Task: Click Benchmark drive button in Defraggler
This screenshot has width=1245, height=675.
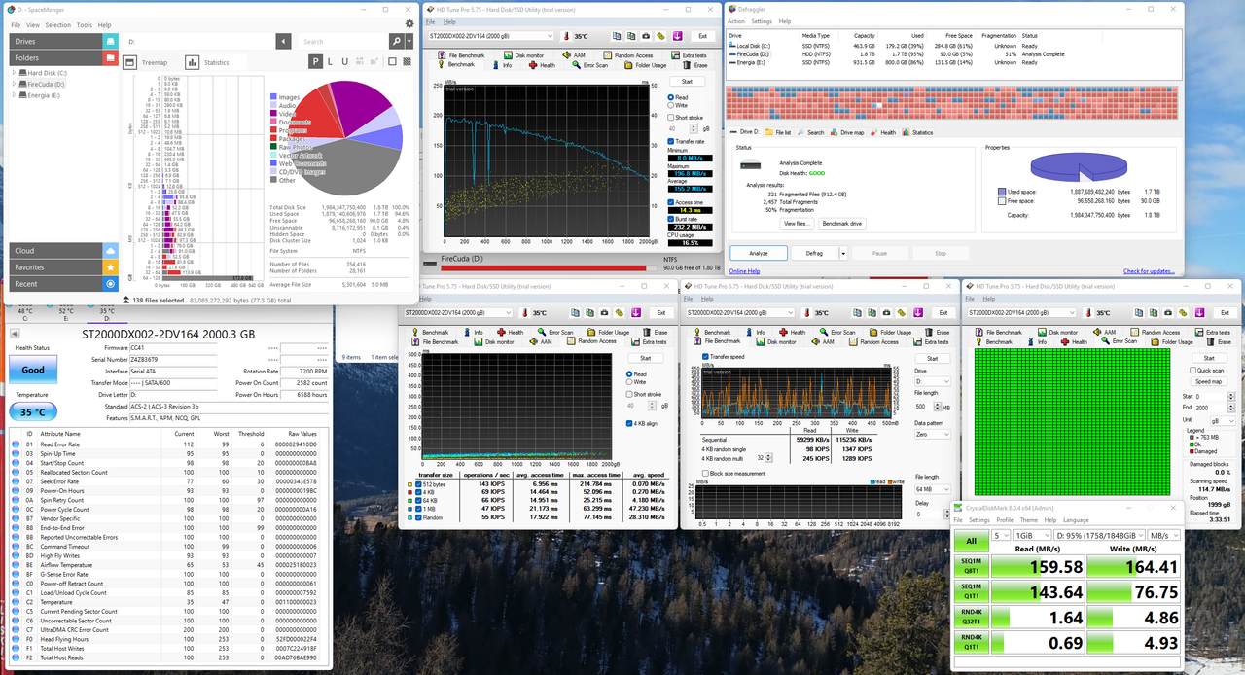Action: (842, 223)
